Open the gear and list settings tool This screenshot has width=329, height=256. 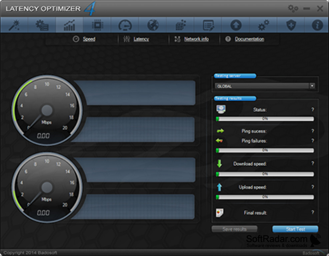42,25
